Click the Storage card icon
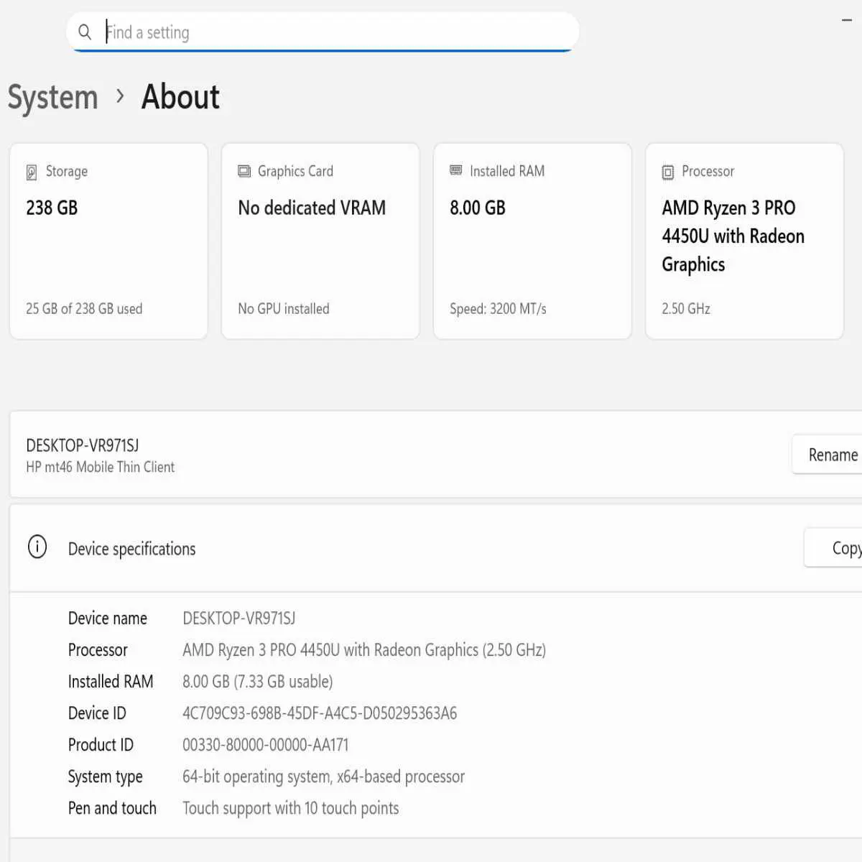The height and width of the screenshot is (862, 862). (x=32, y=172)
